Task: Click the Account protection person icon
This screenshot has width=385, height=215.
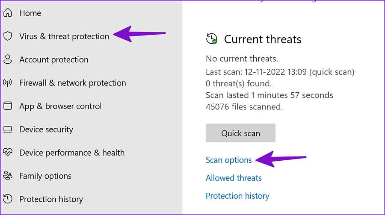Action: pyautogui.click(x=8, y=59)
